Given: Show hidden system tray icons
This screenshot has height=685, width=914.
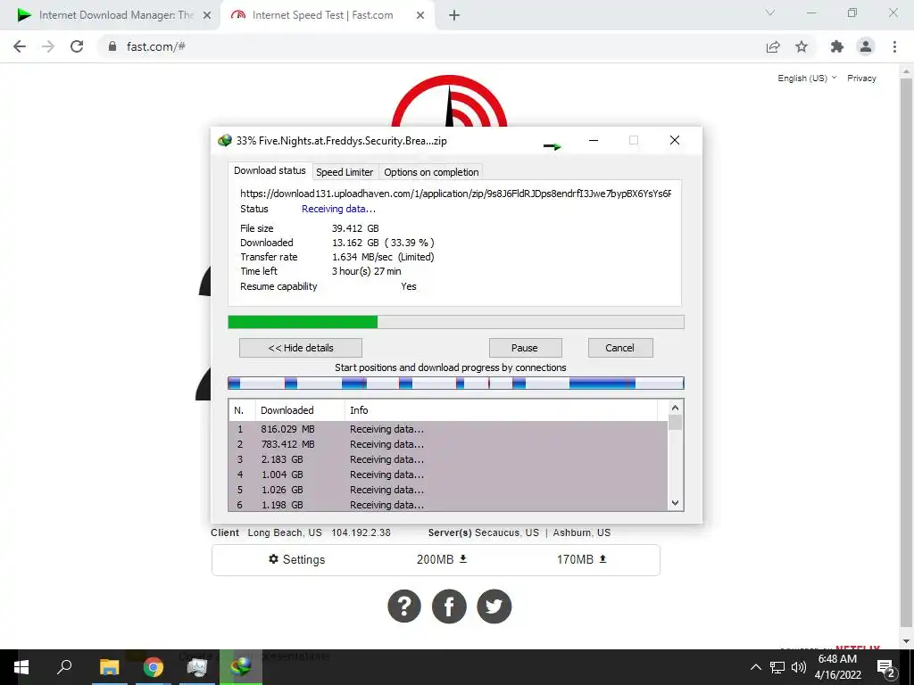Looking at the screenshot, I should pos(755,667).
